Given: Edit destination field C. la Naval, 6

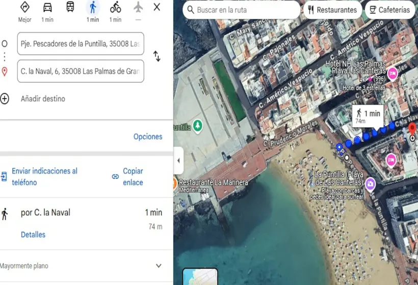Looking at the screenshot, I should [81, 71].
